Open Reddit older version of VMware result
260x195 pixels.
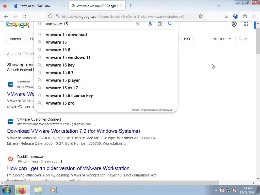point(71,168)
